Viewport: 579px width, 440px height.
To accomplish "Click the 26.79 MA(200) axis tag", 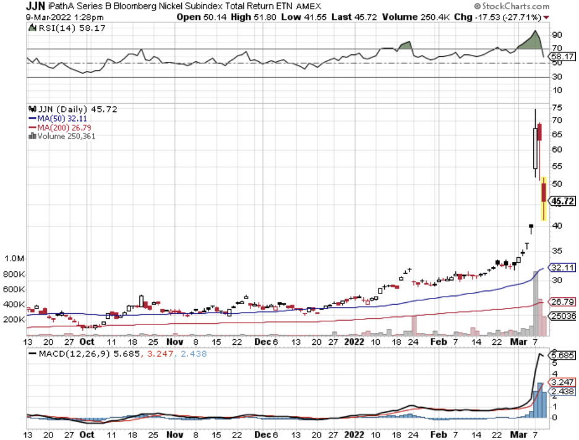I will pos(562,302).
